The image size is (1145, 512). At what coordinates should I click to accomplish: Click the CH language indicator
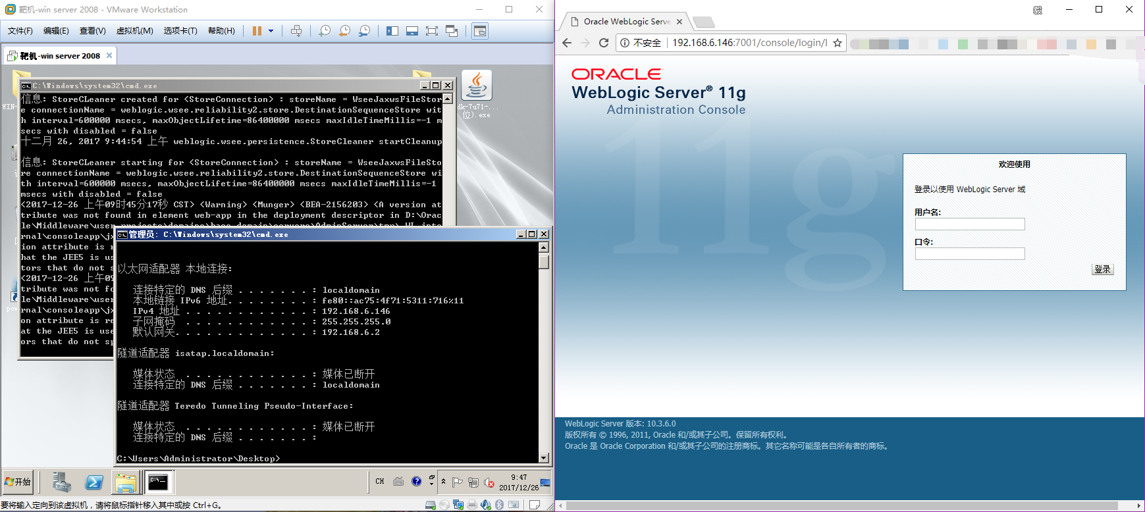[380, 482]
